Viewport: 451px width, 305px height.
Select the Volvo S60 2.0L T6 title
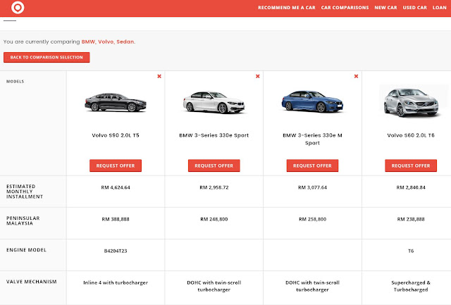click(x=411, y=135)
